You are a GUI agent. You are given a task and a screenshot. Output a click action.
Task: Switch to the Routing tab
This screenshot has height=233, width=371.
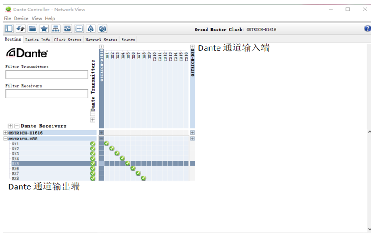pos(13,39)
